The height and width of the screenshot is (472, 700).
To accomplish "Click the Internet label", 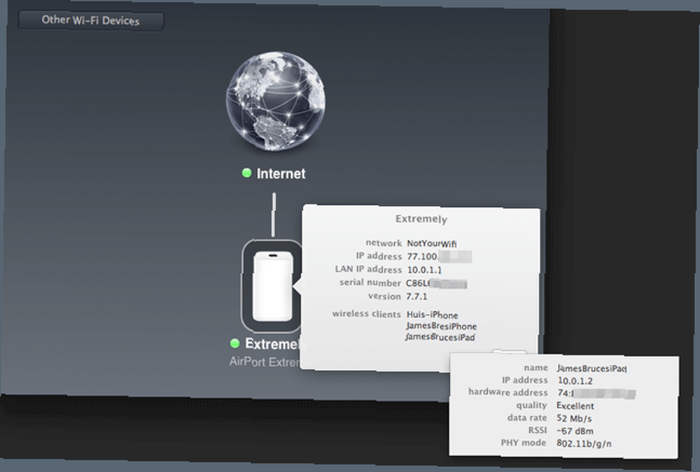I will [281, 173].
